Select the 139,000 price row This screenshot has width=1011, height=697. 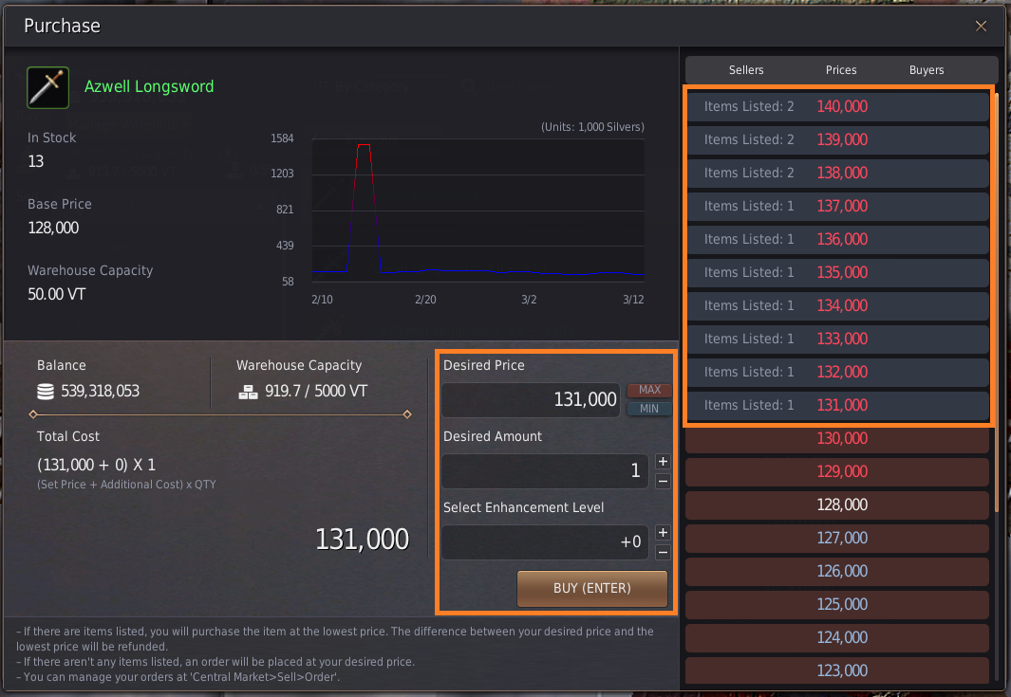837,139
